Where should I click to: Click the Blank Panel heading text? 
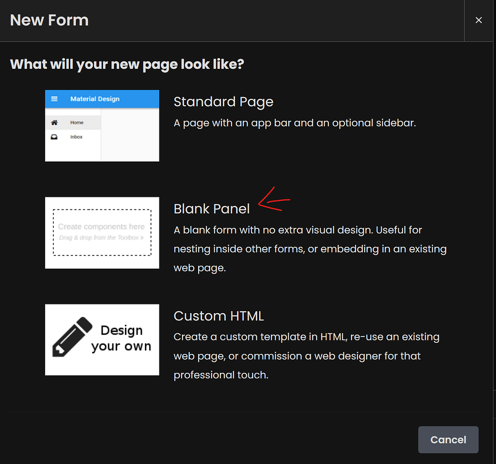point(212,209)
